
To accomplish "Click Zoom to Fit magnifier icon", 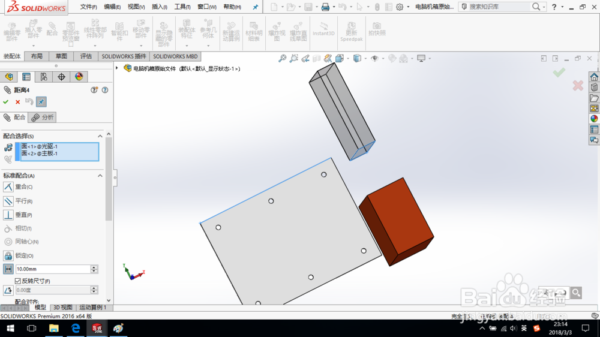I will (x=282, y=58).
